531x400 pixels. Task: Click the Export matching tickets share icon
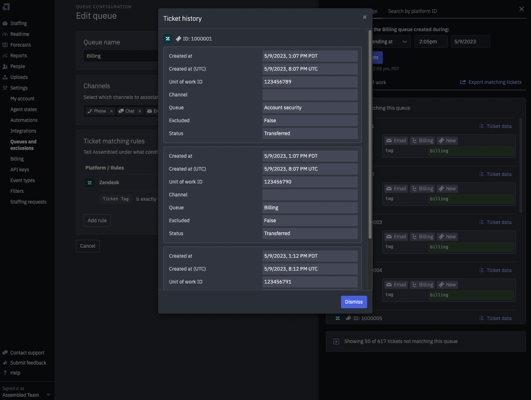(x=463, y=82)
